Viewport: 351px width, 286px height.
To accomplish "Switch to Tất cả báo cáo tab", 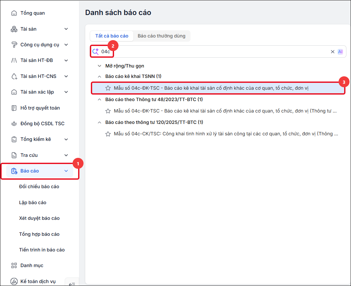I will click(x=112, y=36).
